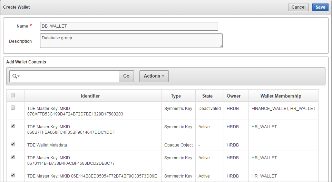The width and height of the screenshot is (332, 182).
Task: Click identifier '068B7FFEA068FC4F35BF9614647DDC1DDF'
Action: (x=71, y=132)
